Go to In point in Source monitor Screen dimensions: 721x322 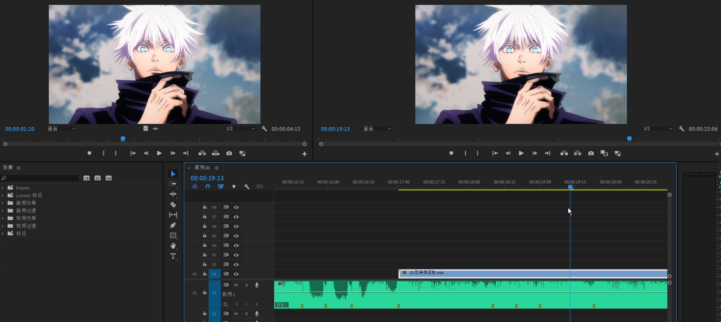[133, 153]
